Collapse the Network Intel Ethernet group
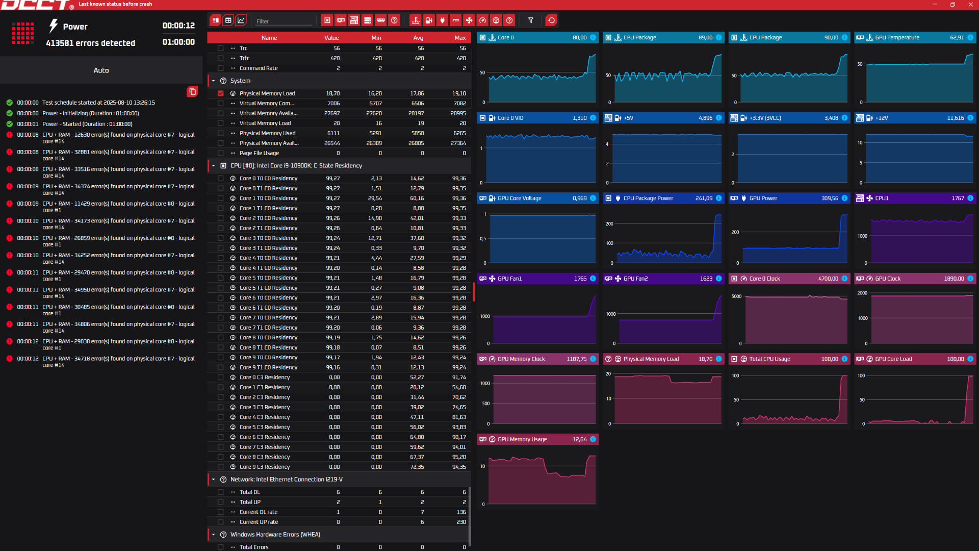 click(213, 479)
